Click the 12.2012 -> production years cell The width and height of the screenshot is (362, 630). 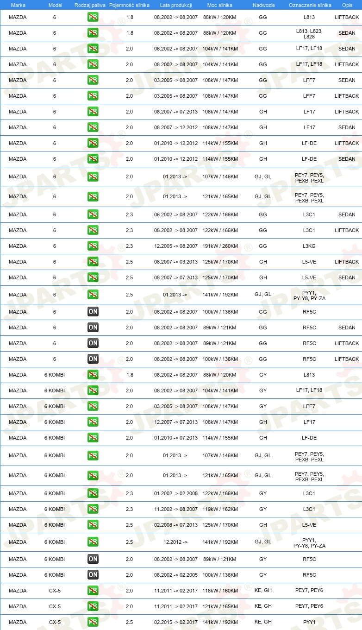click(175, 542)
